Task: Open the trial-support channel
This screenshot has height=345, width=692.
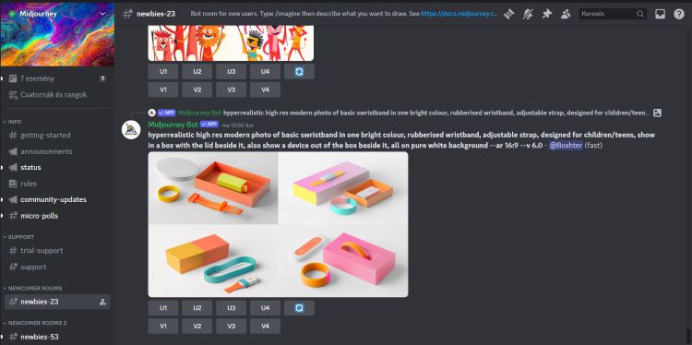Action: (56, 251)
